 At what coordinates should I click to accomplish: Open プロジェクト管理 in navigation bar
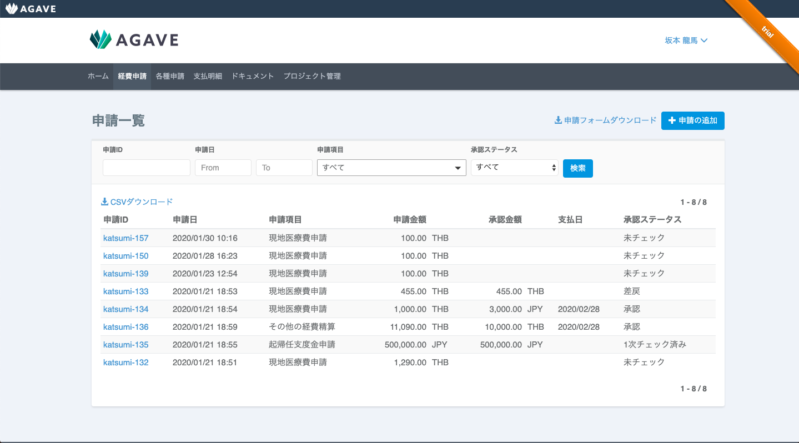click(x=312, y=76)
